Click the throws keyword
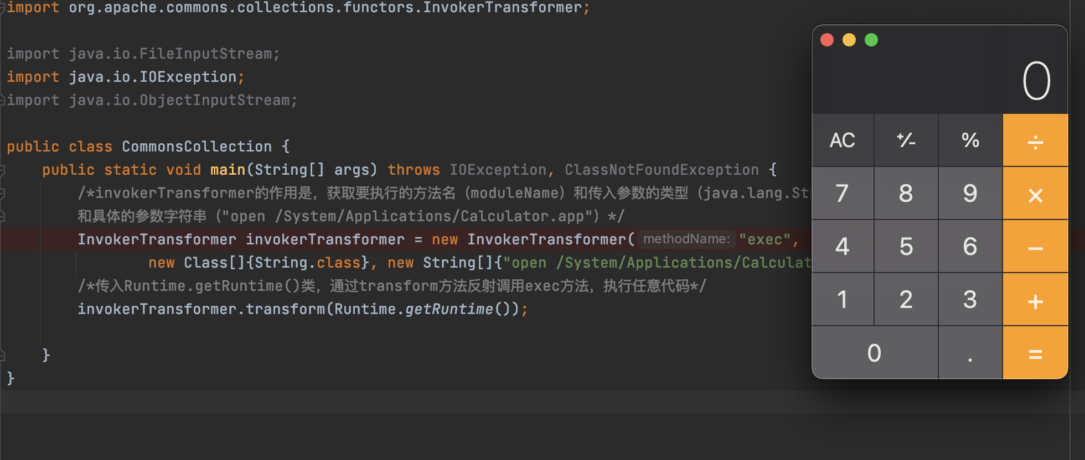The image size is (1085, 460). (414, 170)
